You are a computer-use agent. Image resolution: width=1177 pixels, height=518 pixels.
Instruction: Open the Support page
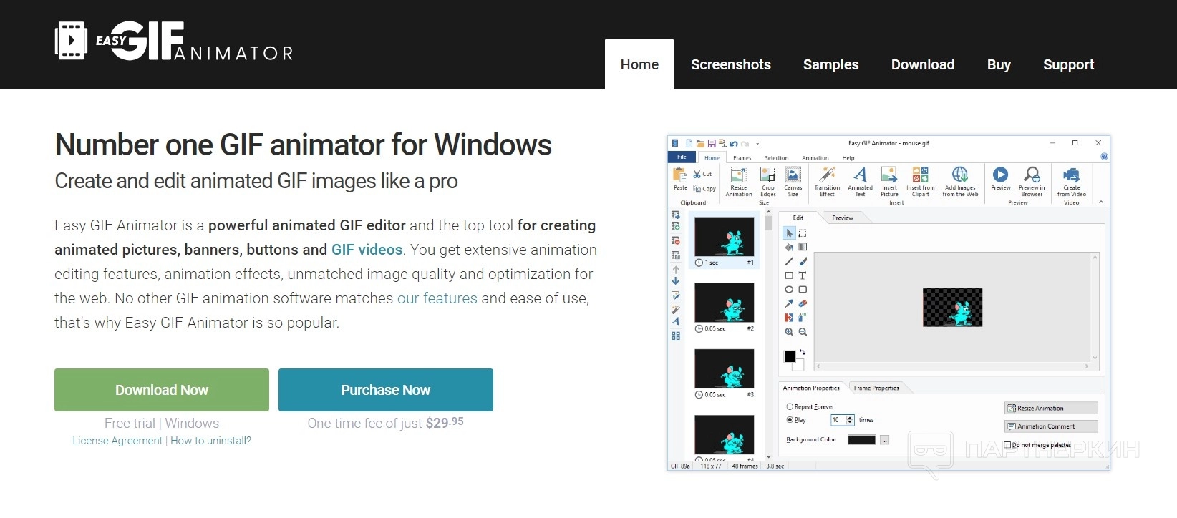1068,64
